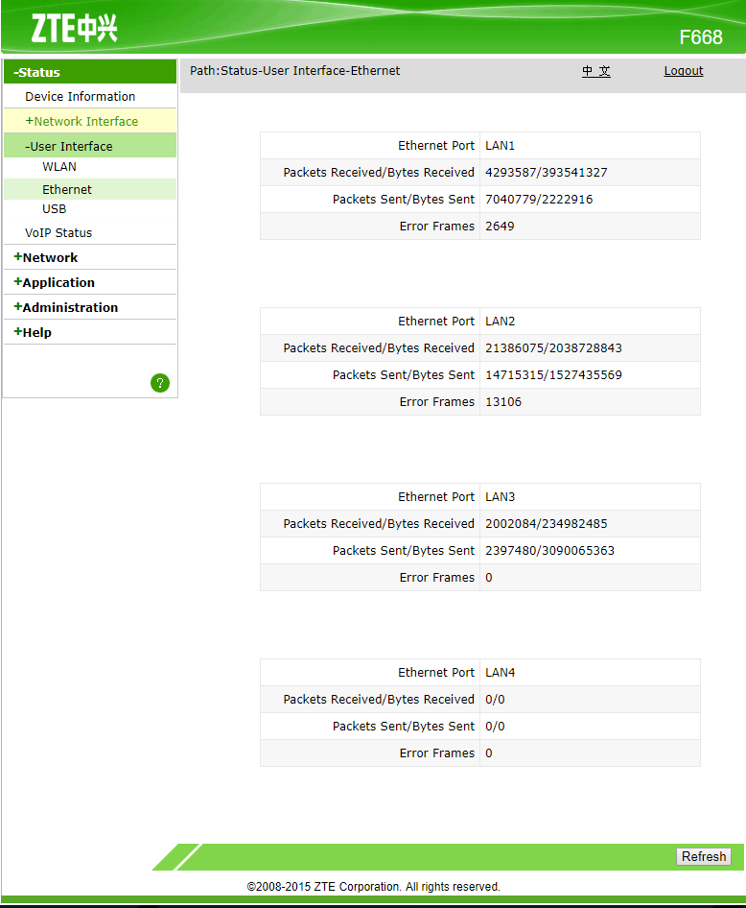Select LAN1 sent value 7040779/2222916
Image resolution: width=746 pixels, height=908 pixels.
(x=539, y=200)
